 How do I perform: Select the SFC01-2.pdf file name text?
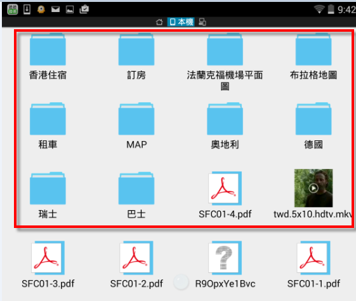(136, 283)
